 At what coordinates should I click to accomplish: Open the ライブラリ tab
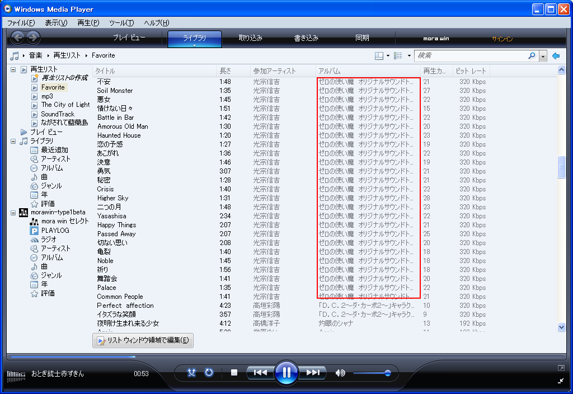point(194,39)
